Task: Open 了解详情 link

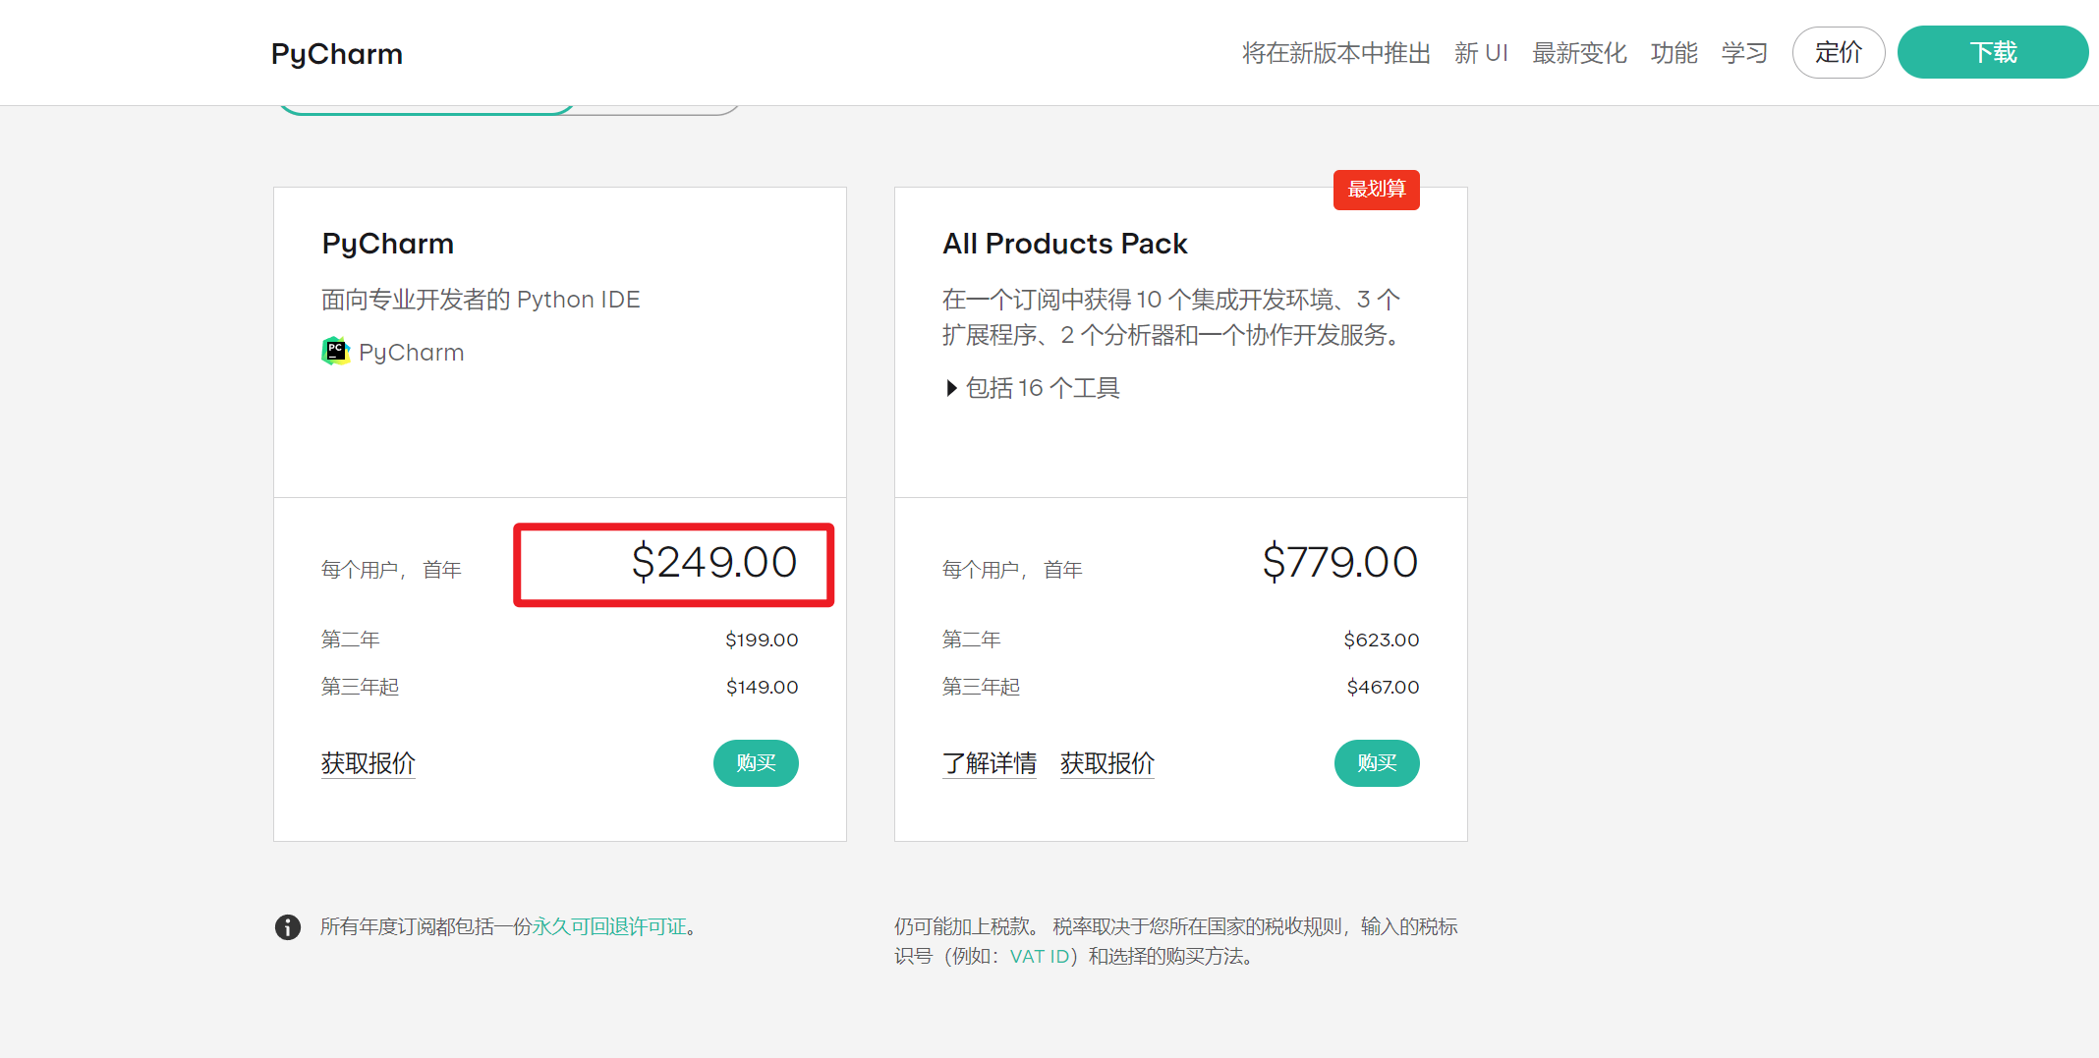Action: tap(990, 763)
